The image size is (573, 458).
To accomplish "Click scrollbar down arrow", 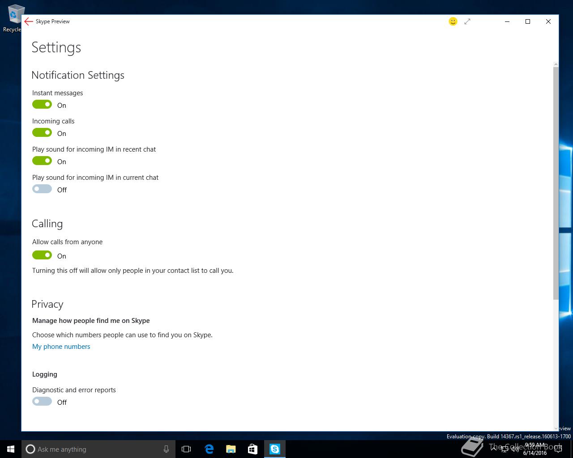I will click(556, 428).
